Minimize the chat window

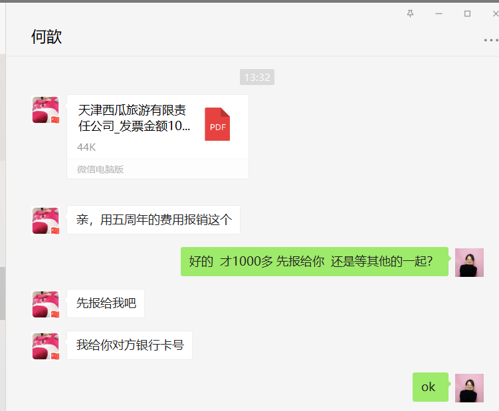pyautogui.click(x=439, y=14)
